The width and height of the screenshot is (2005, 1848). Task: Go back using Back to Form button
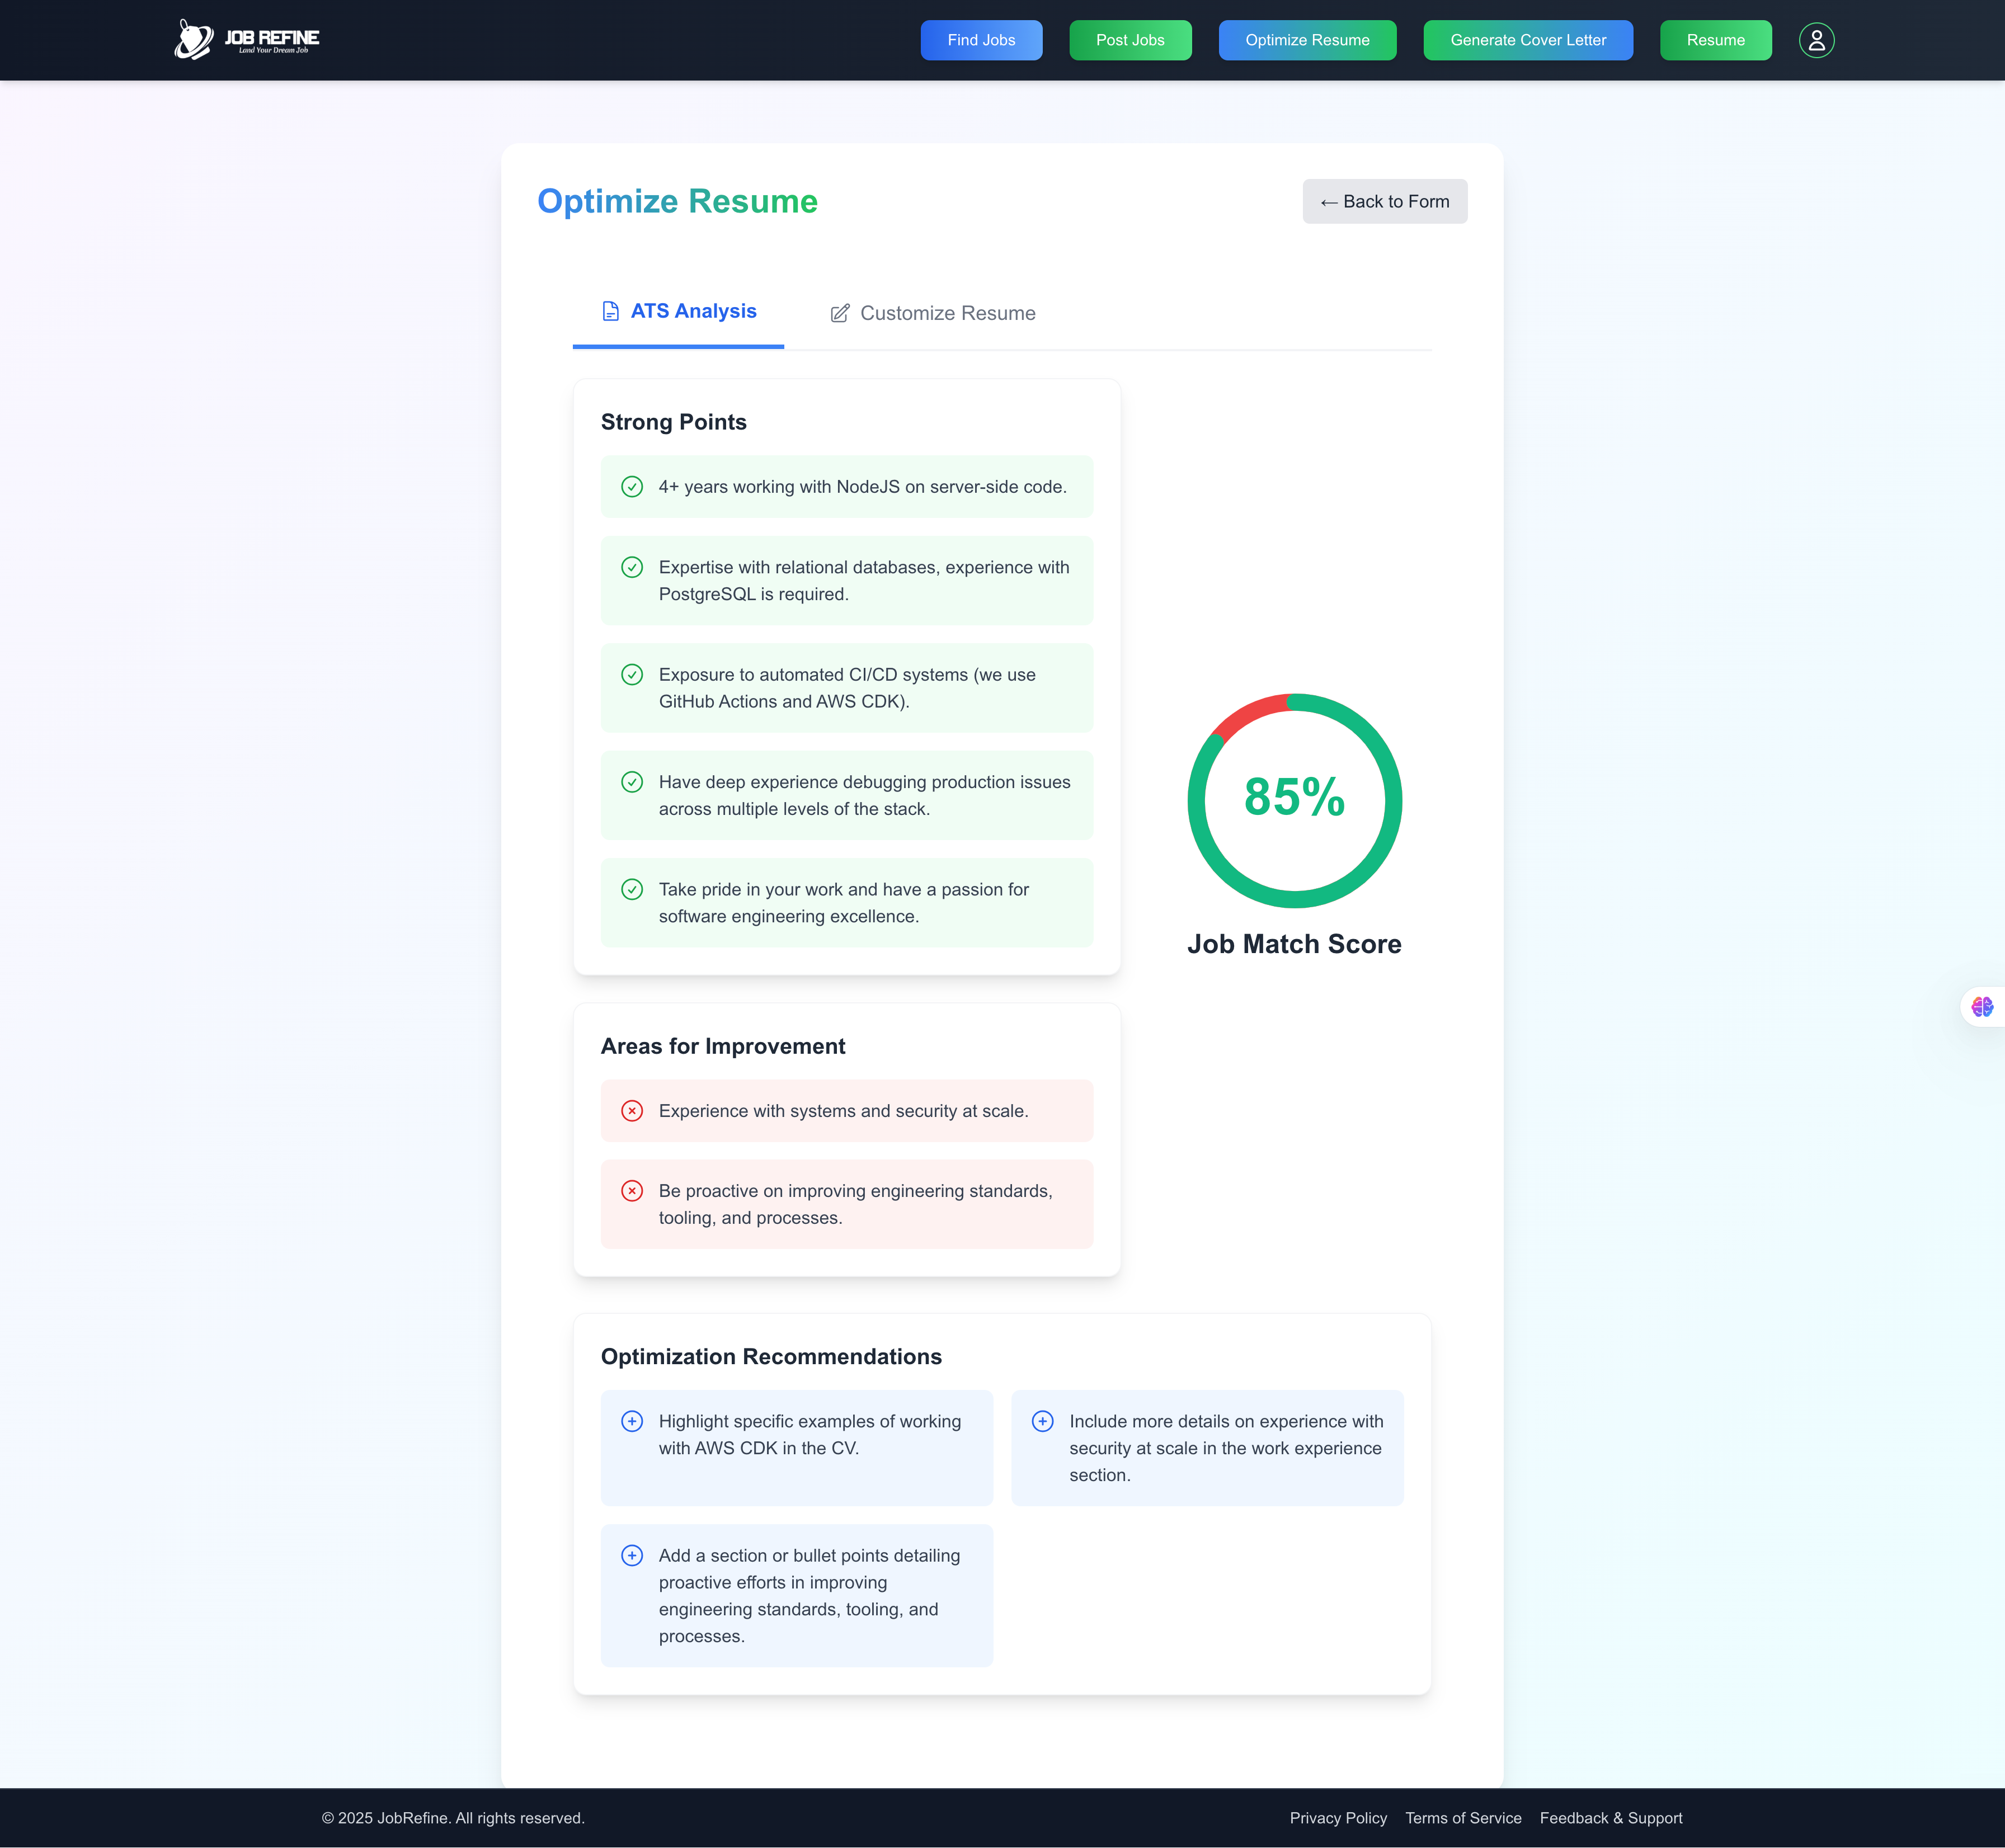(1384, 202)
